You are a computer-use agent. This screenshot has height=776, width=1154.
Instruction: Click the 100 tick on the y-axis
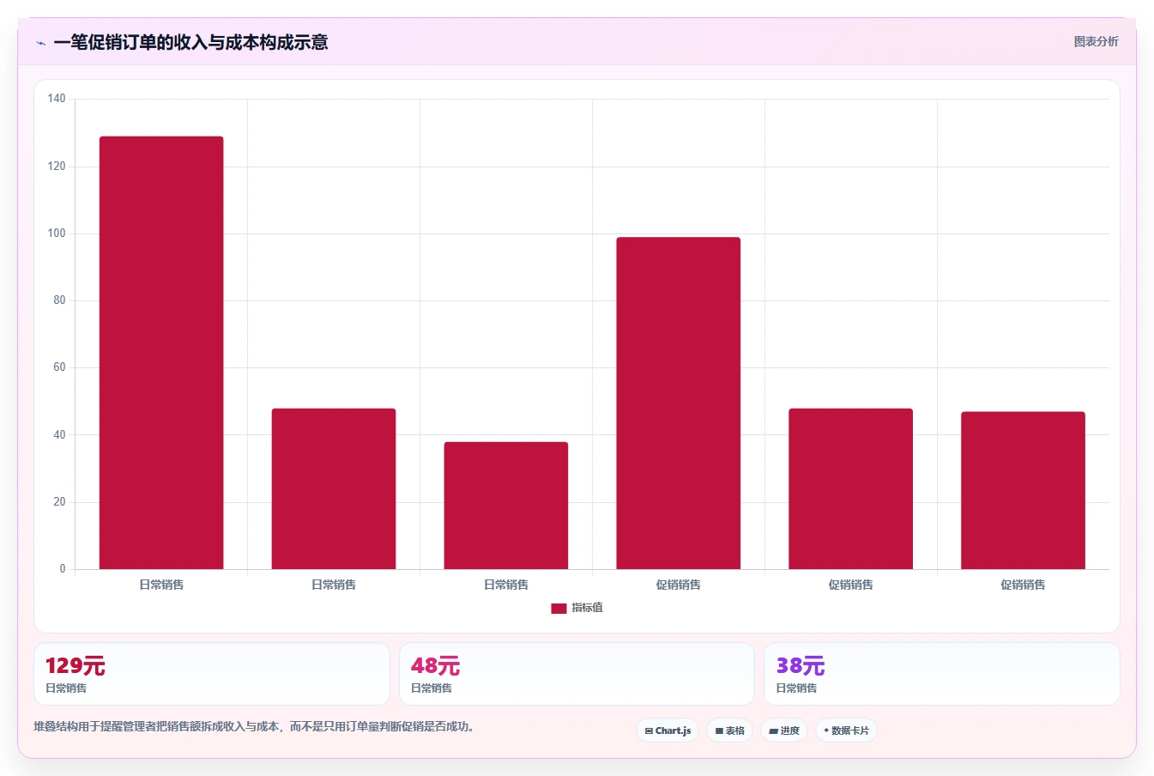point(57,233)
